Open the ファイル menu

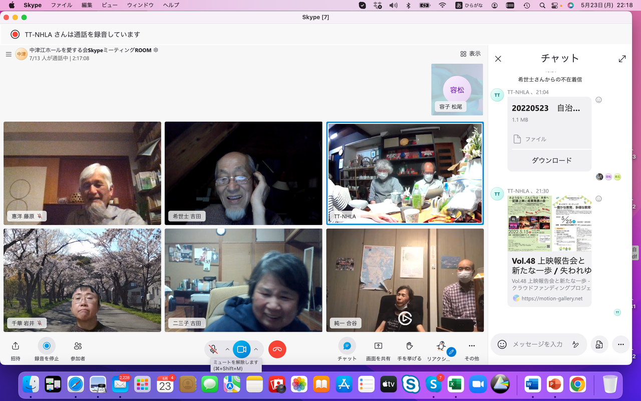coord(62,5)
